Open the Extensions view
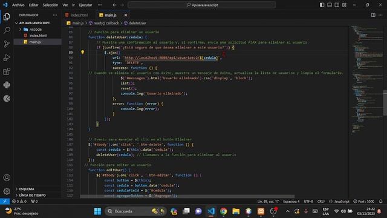The image size is (387, 218). [x=7, y=71]
